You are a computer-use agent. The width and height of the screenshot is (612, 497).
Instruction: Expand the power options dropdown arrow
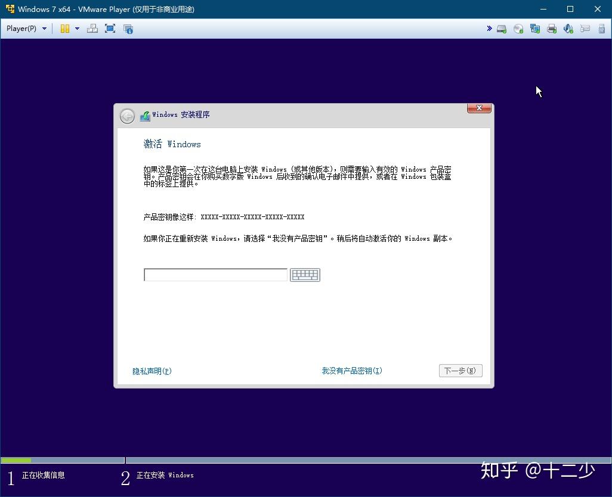coord(77,29)
